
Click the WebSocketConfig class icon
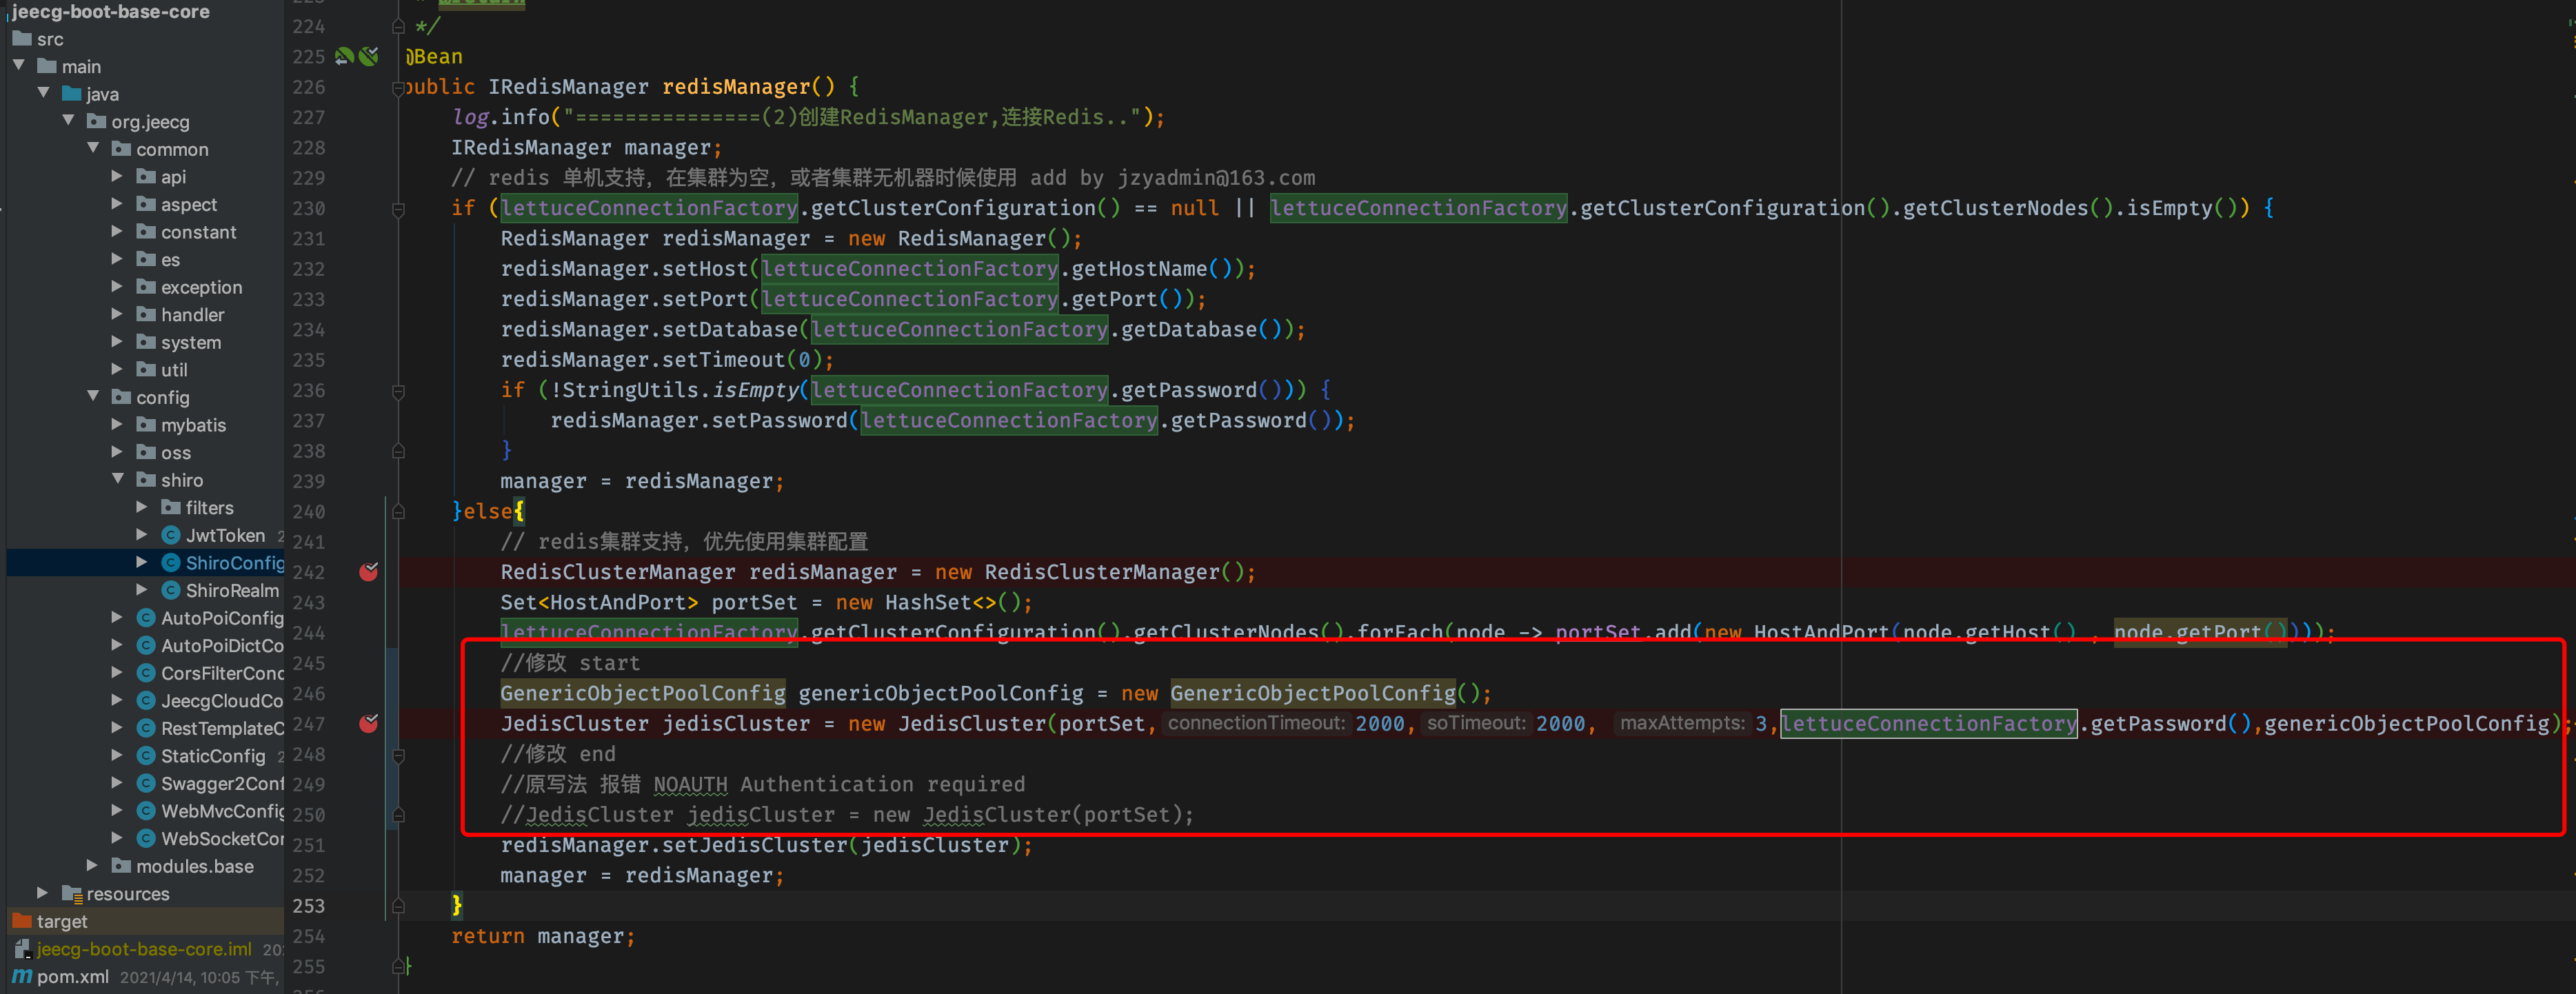pos(146,838)
